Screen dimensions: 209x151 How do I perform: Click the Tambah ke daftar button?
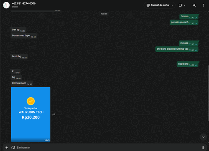click(160, 5)
